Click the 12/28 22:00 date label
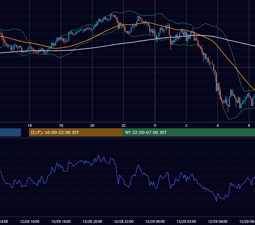This screenshot has height=225, width=255. click(x=124, y=221)
